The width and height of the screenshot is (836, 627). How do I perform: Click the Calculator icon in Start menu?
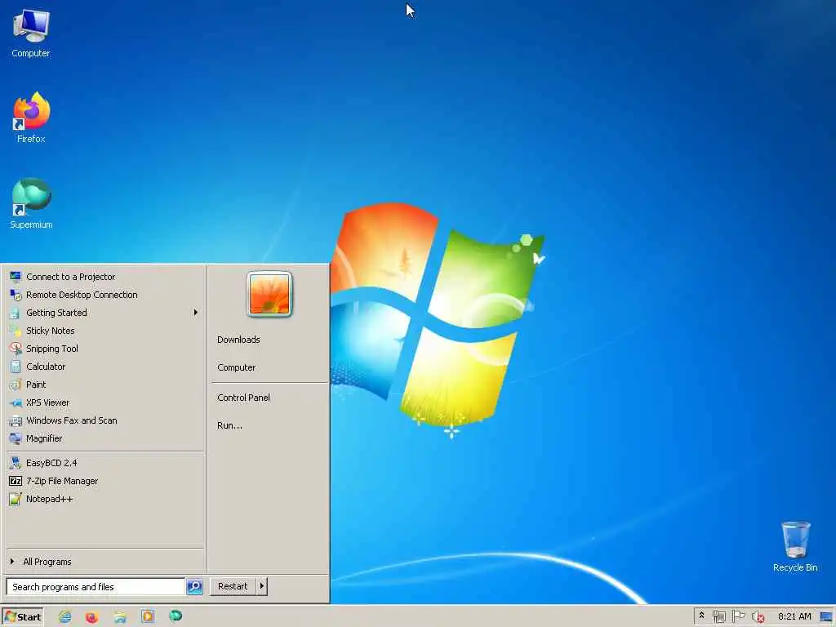point(15,367)
